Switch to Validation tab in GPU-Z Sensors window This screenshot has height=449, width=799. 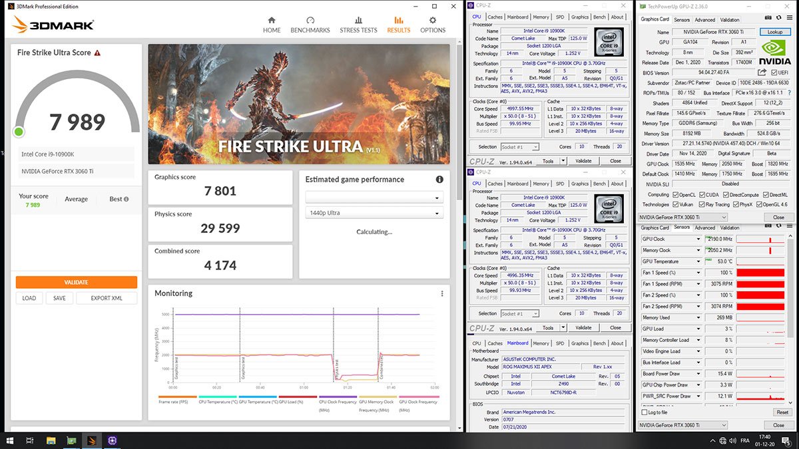[730, 227]
